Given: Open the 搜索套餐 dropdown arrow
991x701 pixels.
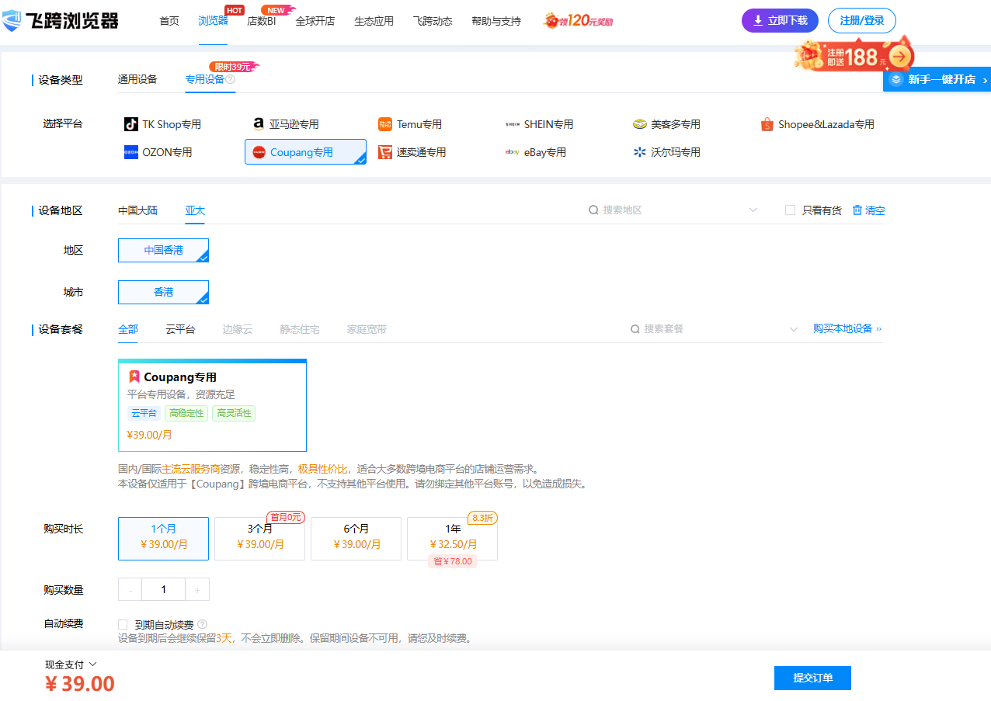Looking at the screenshot, I should click(794, 329).
